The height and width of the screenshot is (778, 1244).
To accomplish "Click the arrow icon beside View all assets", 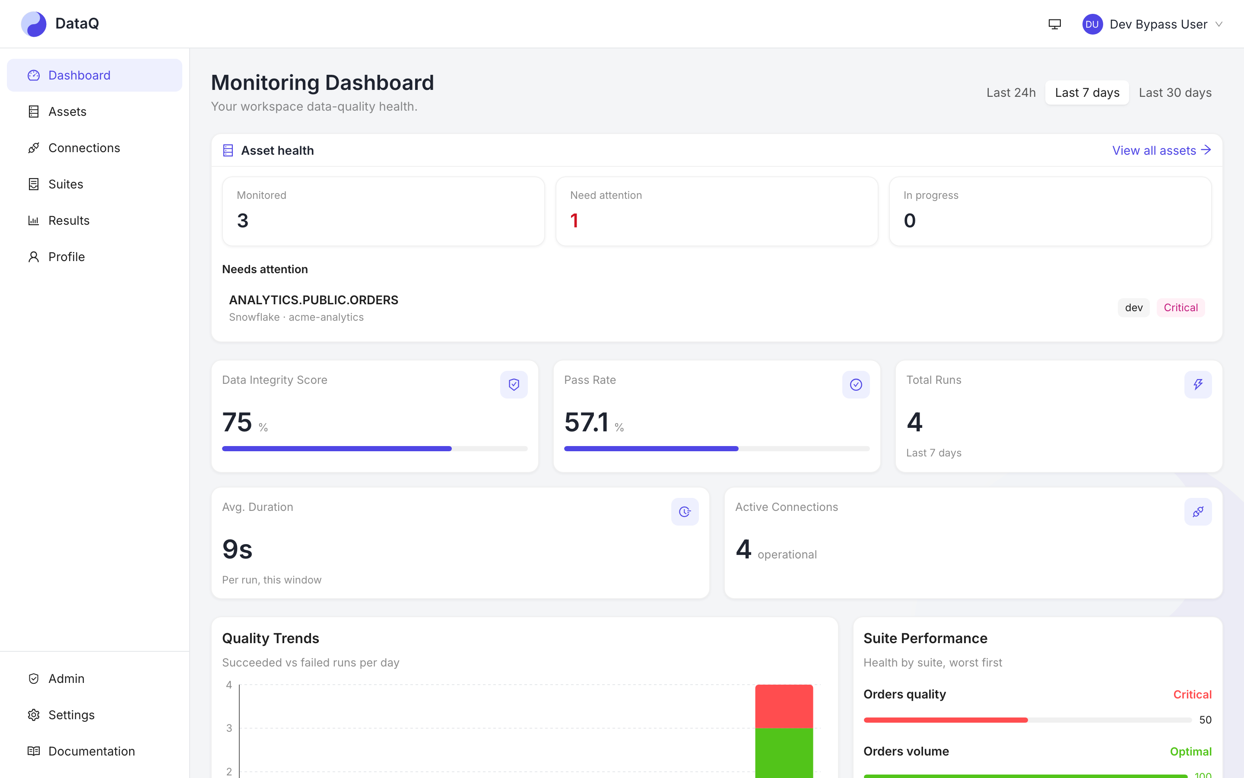I will pyautogui.click(x=1206, y=150).
